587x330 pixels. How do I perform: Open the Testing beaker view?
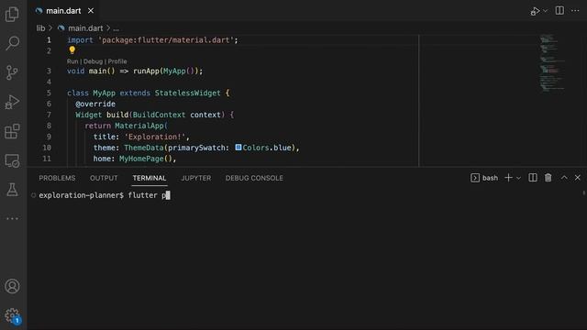point(12,190)
